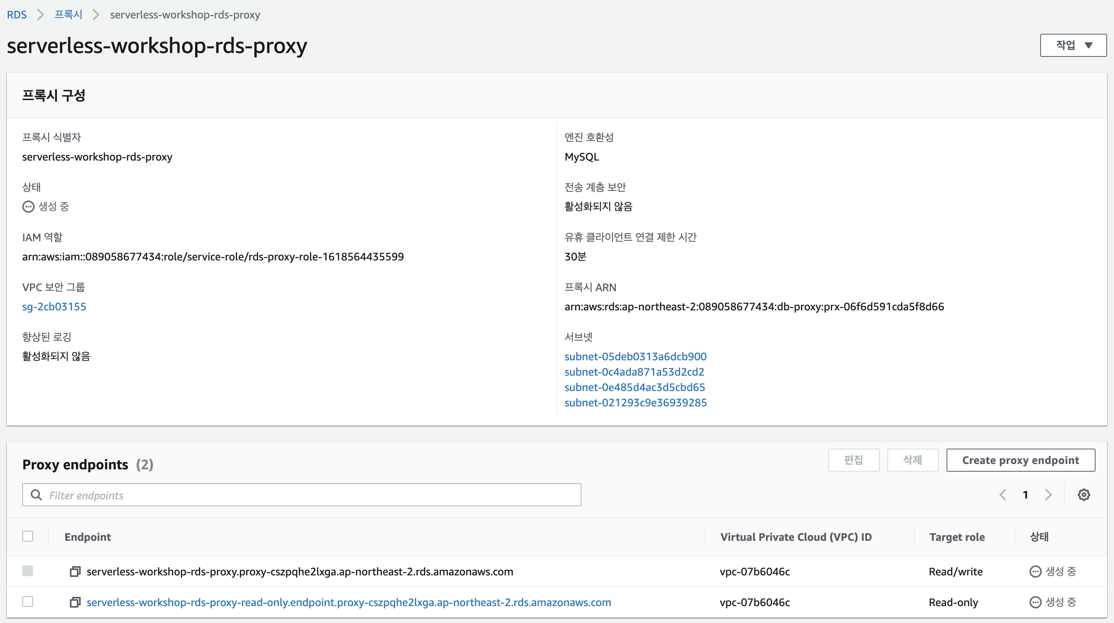Copy the read-only endpoint address icon
Viewport: 1114px width, 623px height.
pyautogui.click(x=75, y=602)
